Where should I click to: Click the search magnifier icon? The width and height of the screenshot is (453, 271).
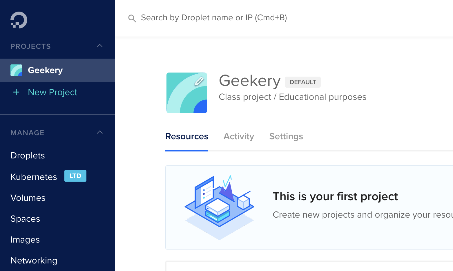(x=132, y=18)
